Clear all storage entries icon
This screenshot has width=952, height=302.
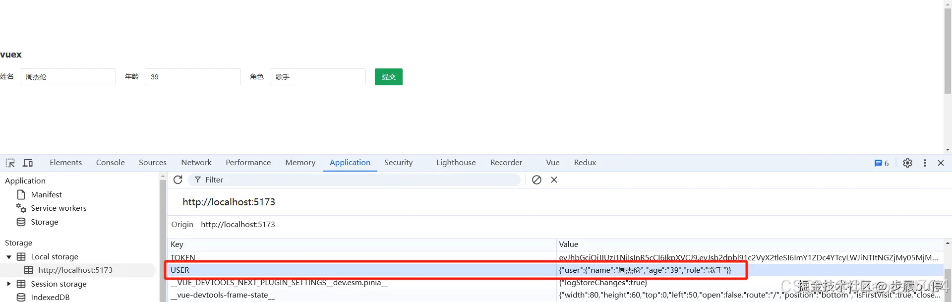[536, 180]
